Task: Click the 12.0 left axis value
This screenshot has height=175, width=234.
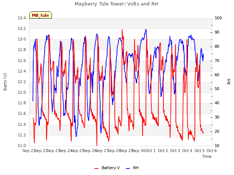Action: tap(22, 93)
